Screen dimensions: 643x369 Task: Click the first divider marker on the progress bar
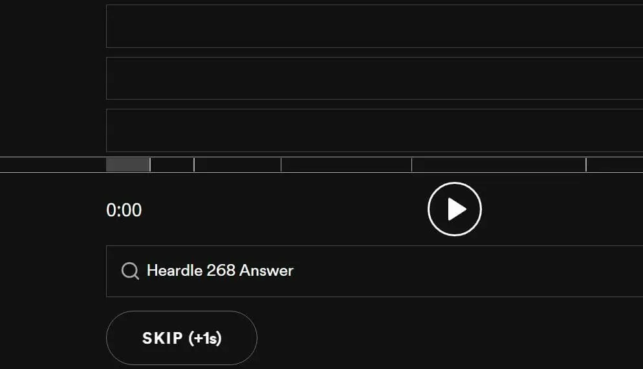150,165
